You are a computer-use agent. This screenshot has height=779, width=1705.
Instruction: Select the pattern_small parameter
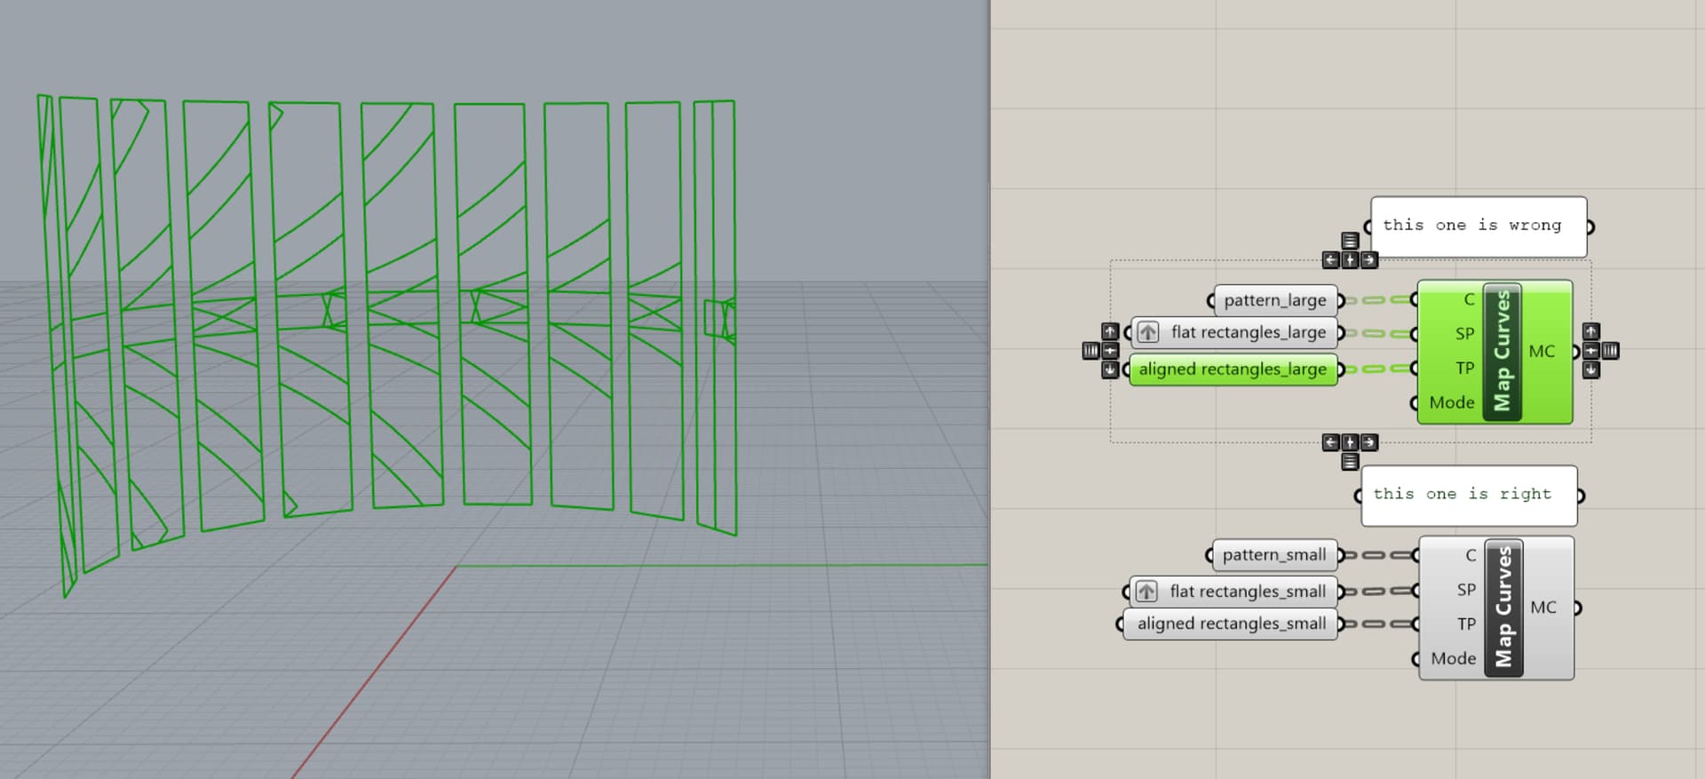[1273, 555]
